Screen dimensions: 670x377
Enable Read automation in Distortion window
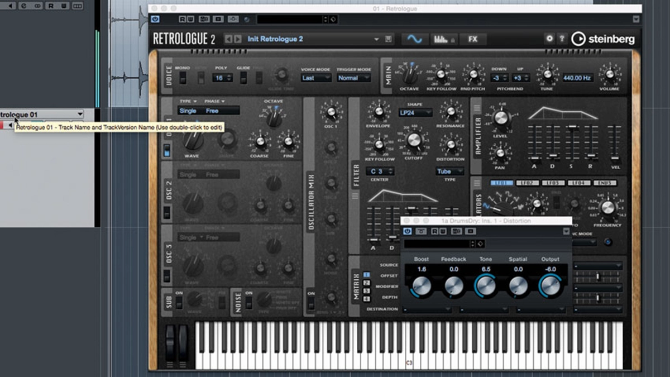[435, 231]
